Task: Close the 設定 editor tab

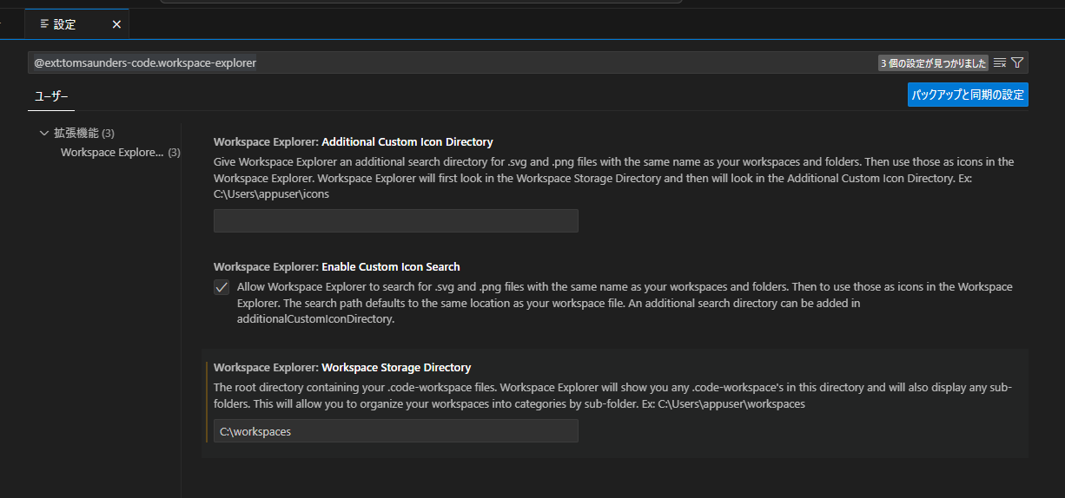Action: 116,24
